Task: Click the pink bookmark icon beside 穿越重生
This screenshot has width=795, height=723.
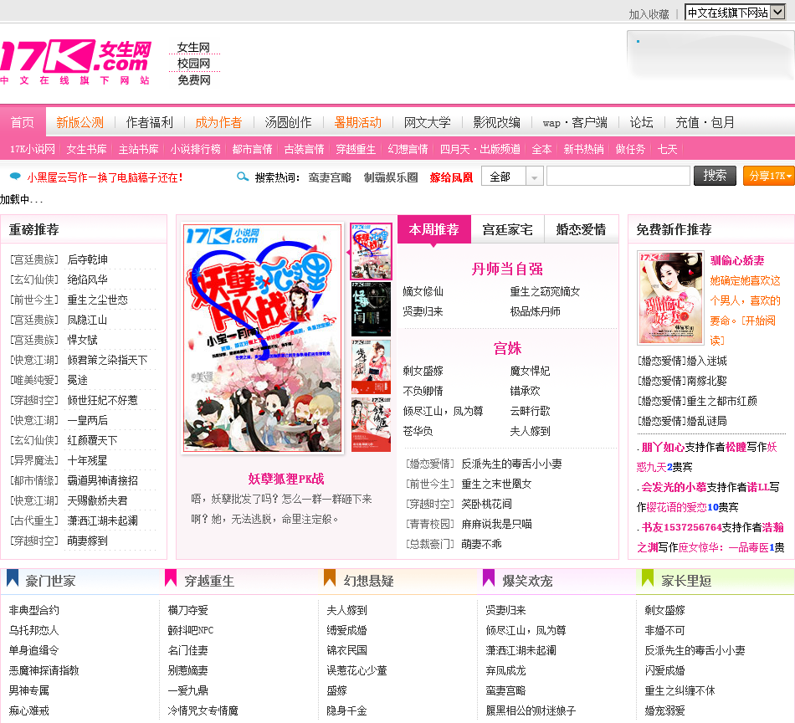Action: pyautogui.click(x=171, y=578)
